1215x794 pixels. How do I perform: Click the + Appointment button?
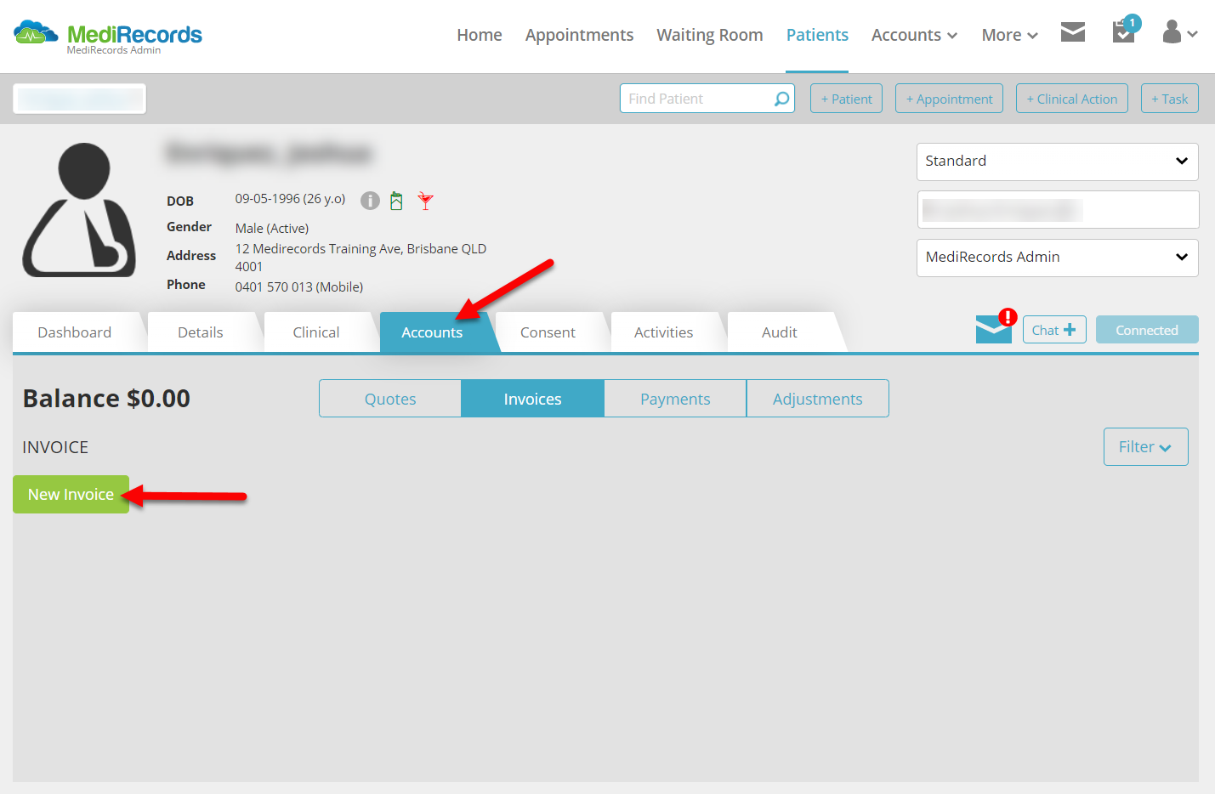[949, 99]
